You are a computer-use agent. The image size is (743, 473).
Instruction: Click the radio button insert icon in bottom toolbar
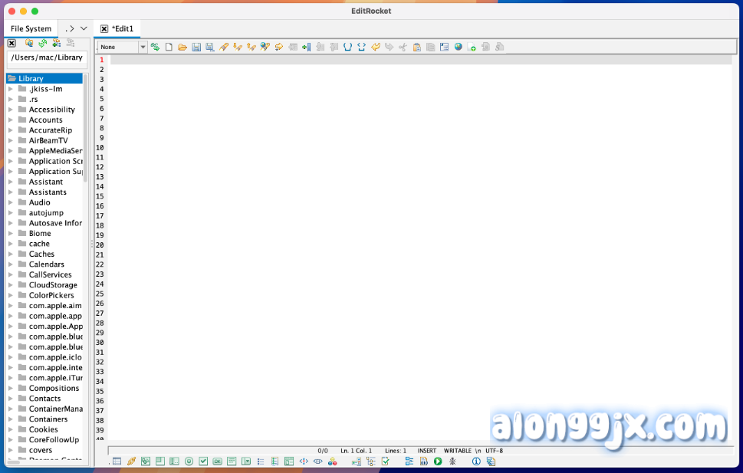(x=189, y=462)
